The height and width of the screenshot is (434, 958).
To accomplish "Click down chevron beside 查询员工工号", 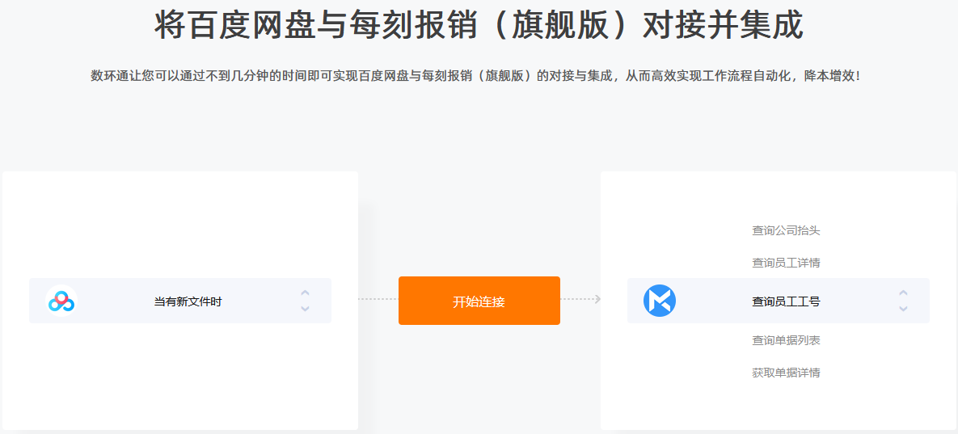I will pos(903,309).
